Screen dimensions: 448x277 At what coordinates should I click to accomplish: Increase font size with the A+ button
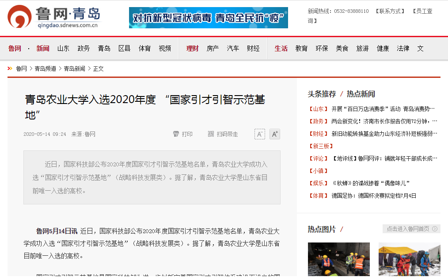coord(275,134)
